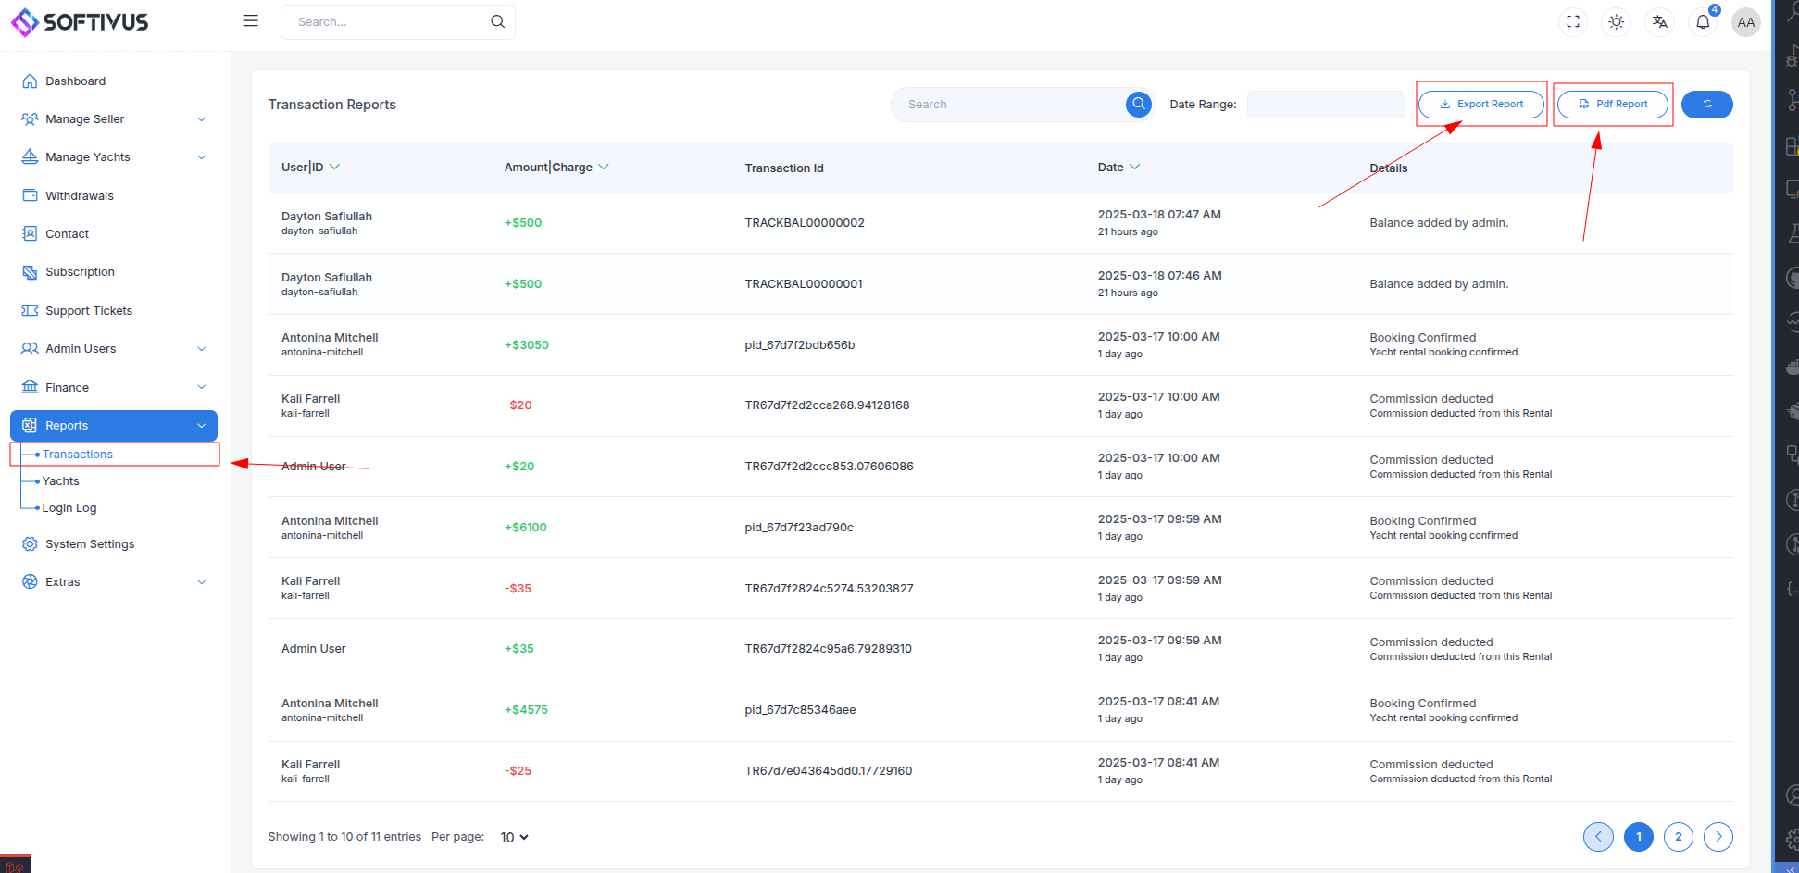The width and height of the screenshot is (1799, 873).
Task: Click the top search magnifier icon
Action: pos(497,21)
